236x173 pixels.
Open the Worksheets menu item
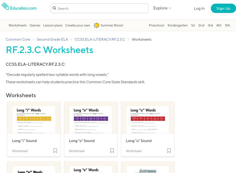pyautogui.click(x=18, y=26)
